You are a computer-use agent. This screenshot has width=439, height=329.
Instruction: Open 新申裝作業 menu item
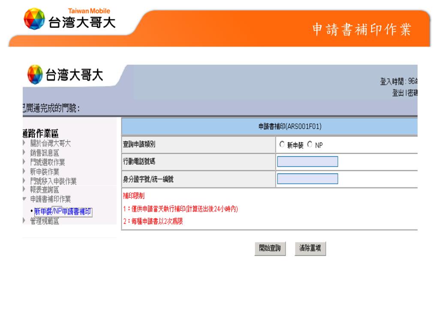45,172
